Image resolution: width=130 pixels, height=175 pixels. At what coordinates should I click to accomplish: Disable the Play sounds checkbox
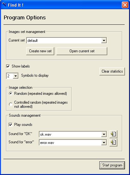[x=10, y=125]
